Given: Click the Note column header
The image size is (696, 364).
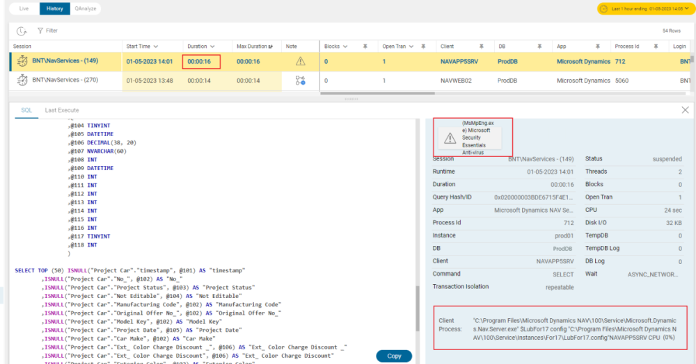Looking at the screenshot, I should (291, 46).
